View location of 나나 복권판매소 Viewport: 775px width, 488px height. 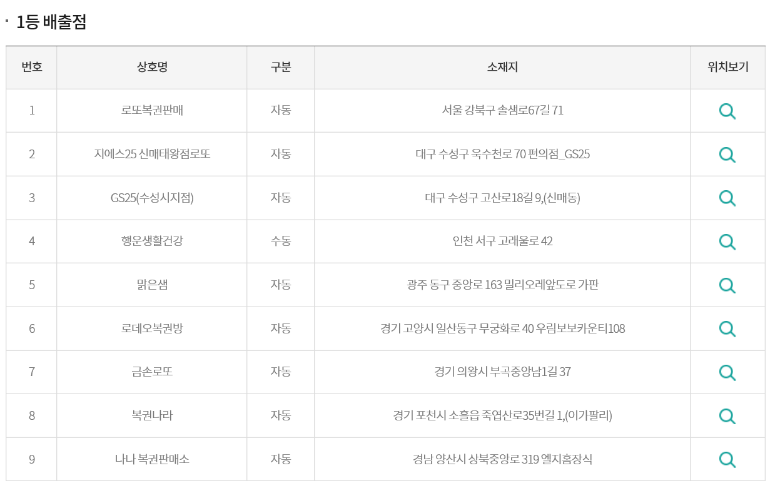727,459
